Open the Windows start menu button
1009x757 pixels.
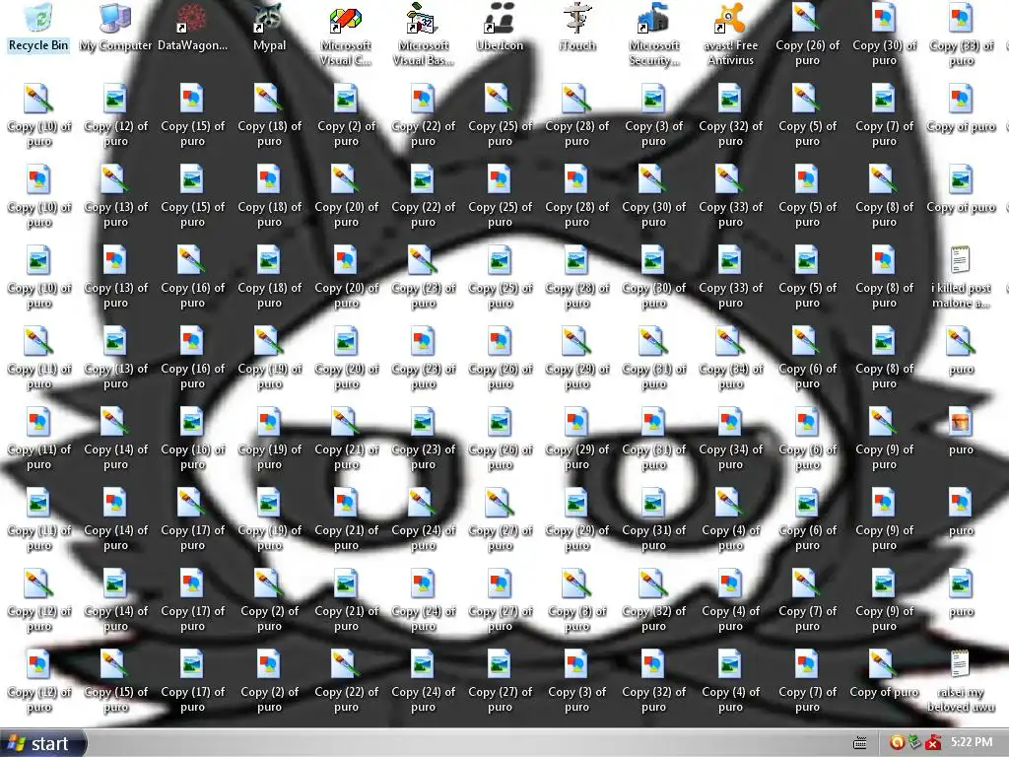pos(42,743)
